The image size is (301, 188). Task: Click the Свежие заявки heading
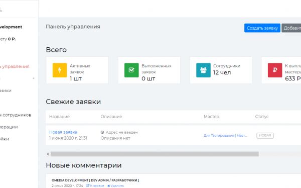73,102
